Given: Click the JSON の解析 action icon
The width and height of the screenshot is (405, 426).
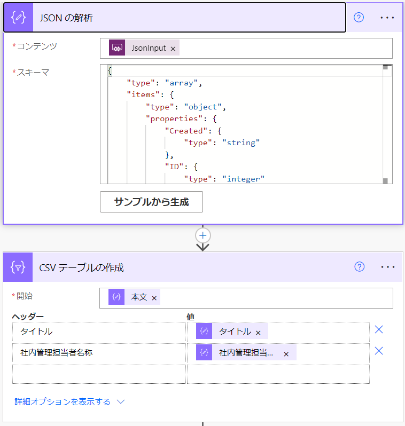Looking at the screenshot, I should click(x=19, y=18).
